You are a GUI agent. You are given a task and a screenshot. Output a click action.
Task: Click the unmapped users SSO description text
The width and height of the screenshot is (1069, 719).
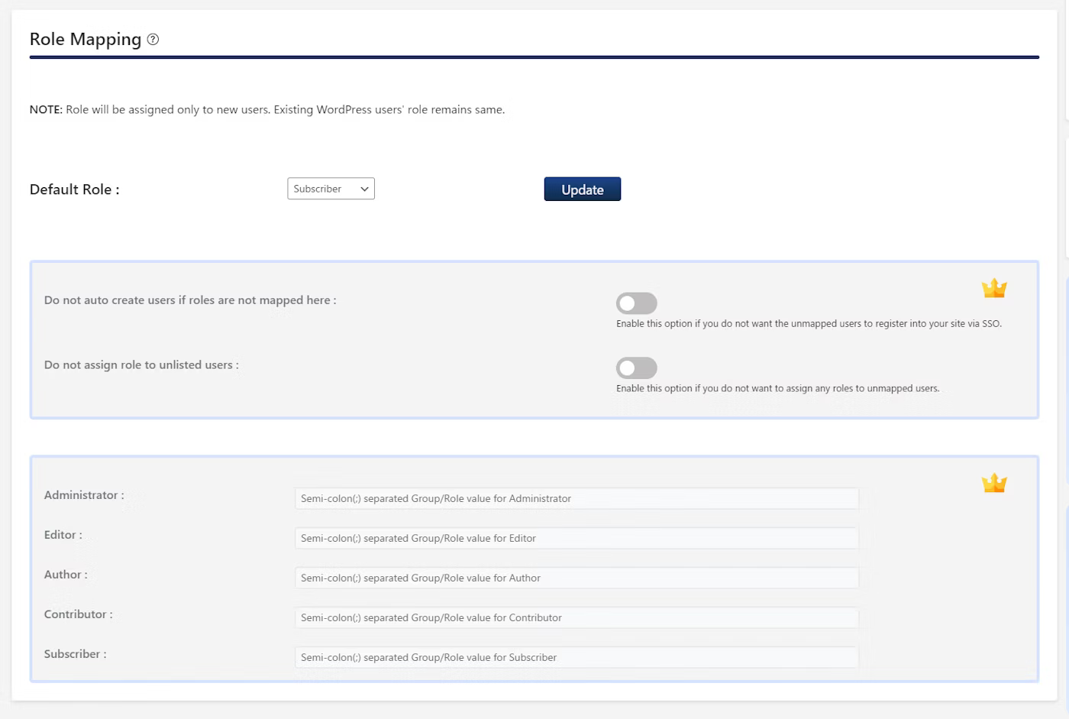[809, 324]
